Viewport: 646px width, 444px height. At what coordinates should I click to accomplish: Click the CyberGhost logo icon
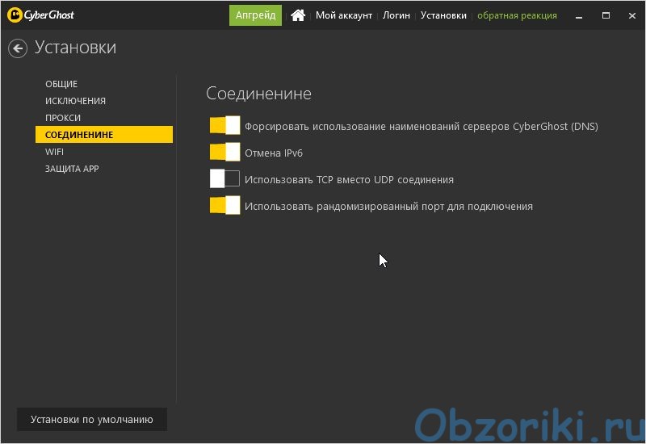tap(15, 15)
